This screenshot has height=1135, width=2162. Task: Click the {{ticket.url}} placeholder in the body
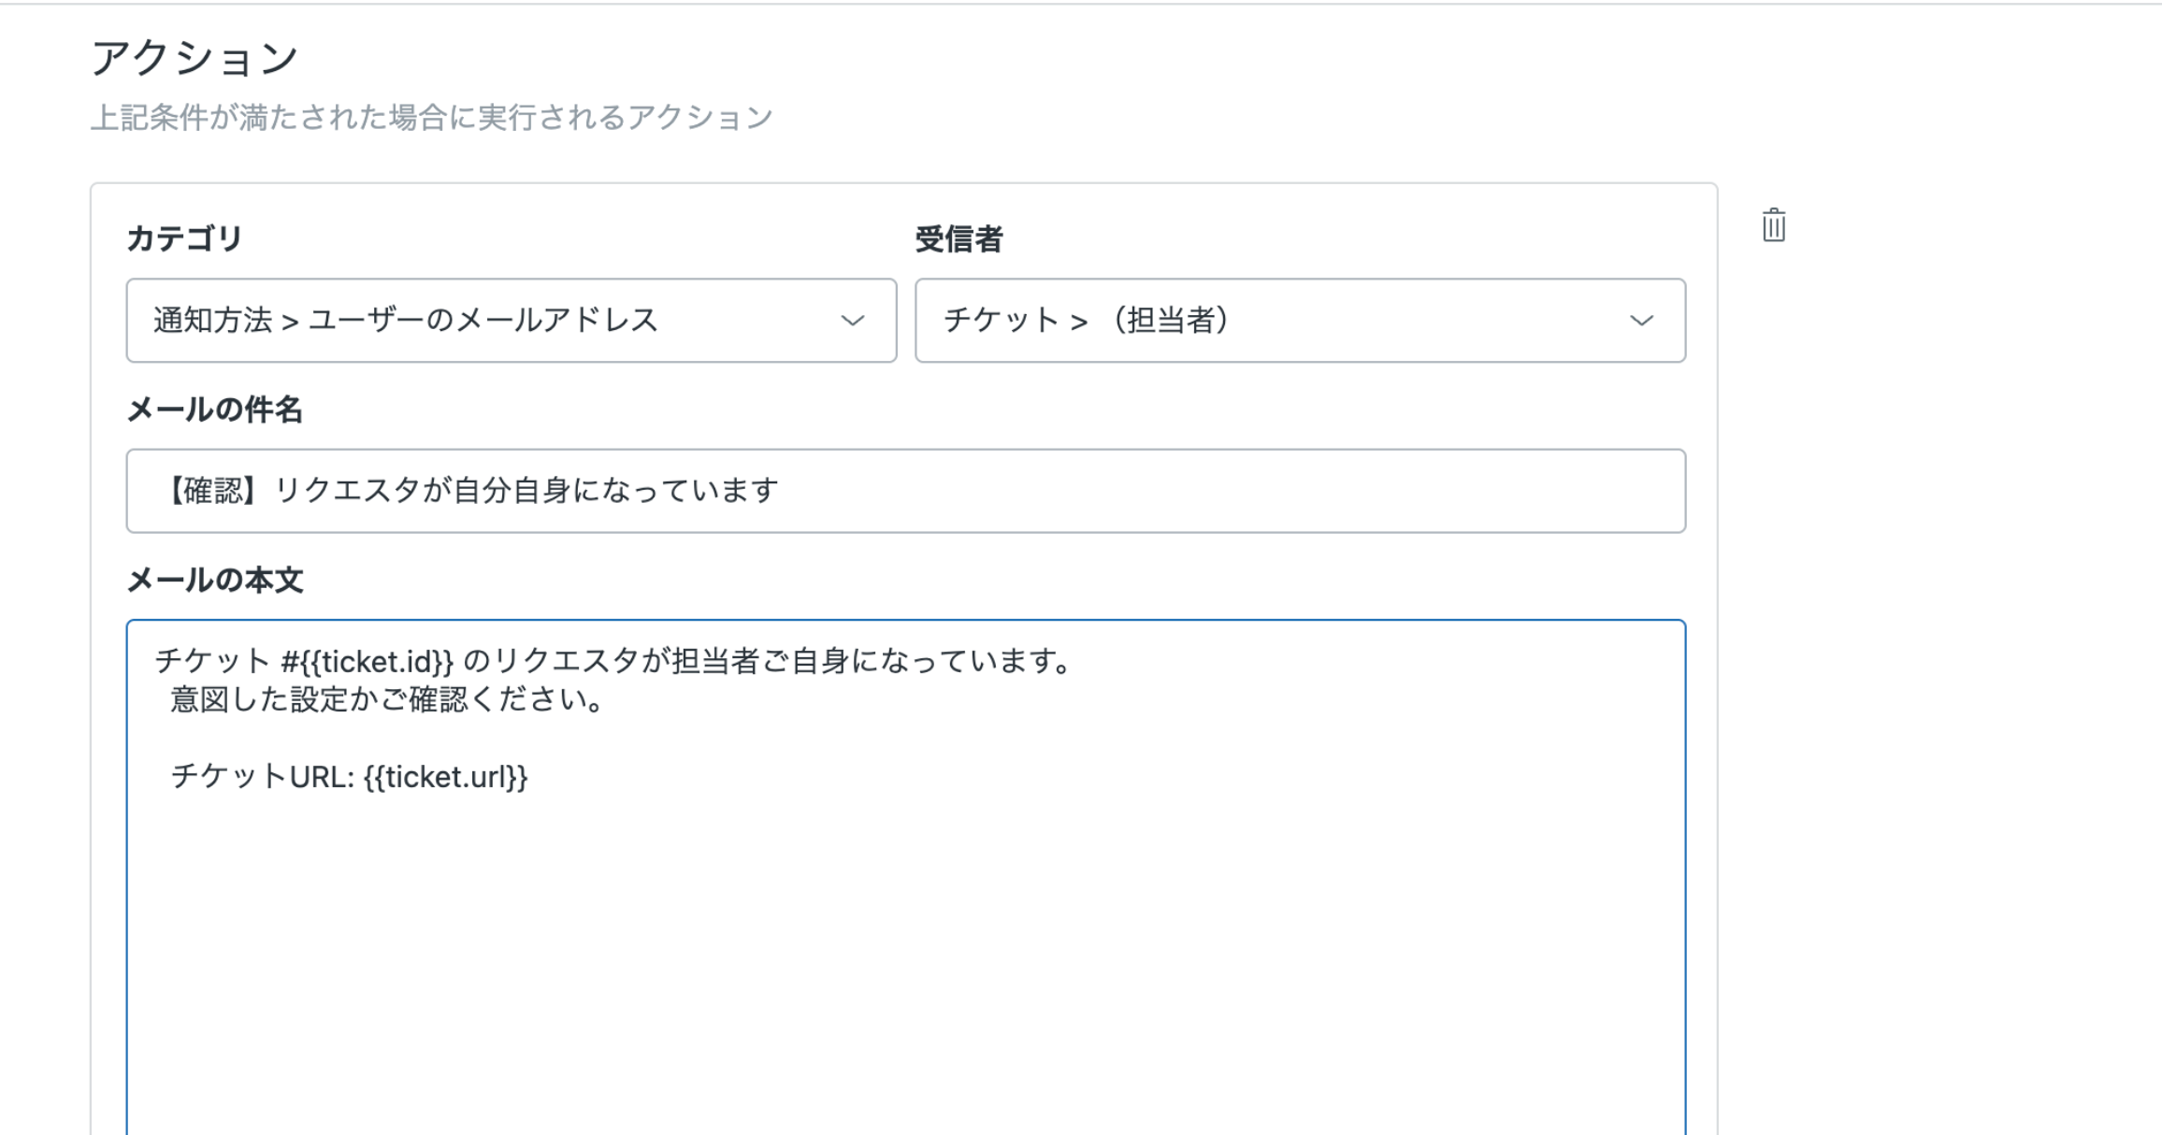(446, 777)
